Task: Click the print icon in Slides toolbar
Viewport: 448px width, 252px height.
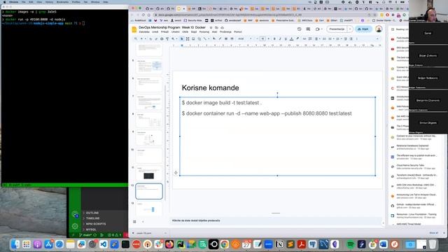Action: (162, 38)
